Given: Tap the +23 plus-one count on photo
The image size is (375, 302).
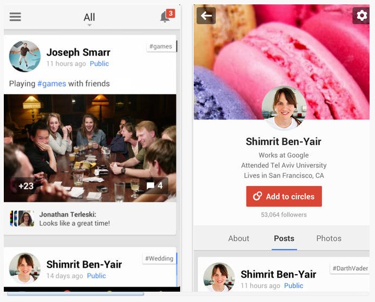Looking at the screenshot, I should click(x=26, y=186).
